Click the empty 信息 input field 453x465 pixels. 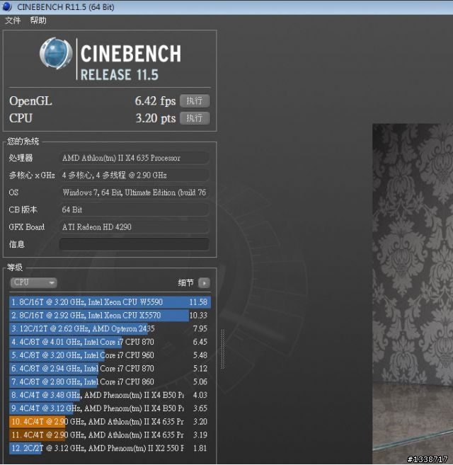(x=134, y=244)
